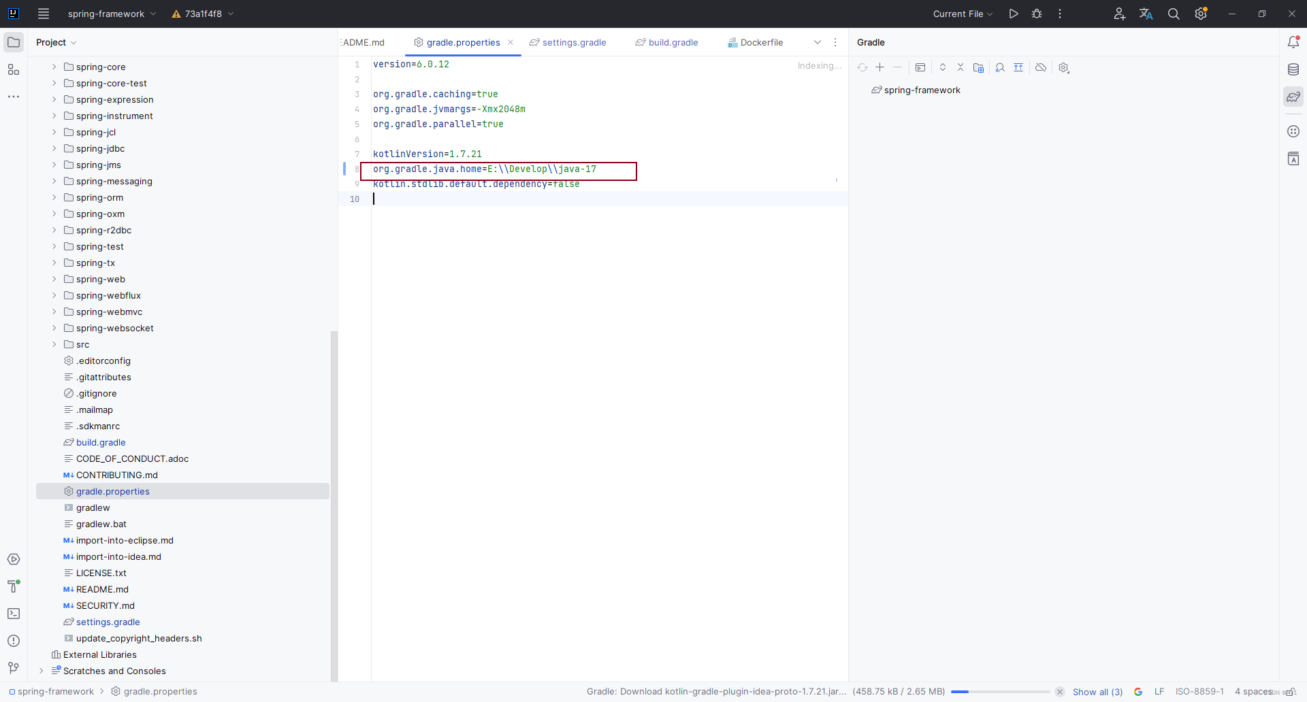Open the Terminal tool window
This screenshot has width=1307, height=702.
14,614
